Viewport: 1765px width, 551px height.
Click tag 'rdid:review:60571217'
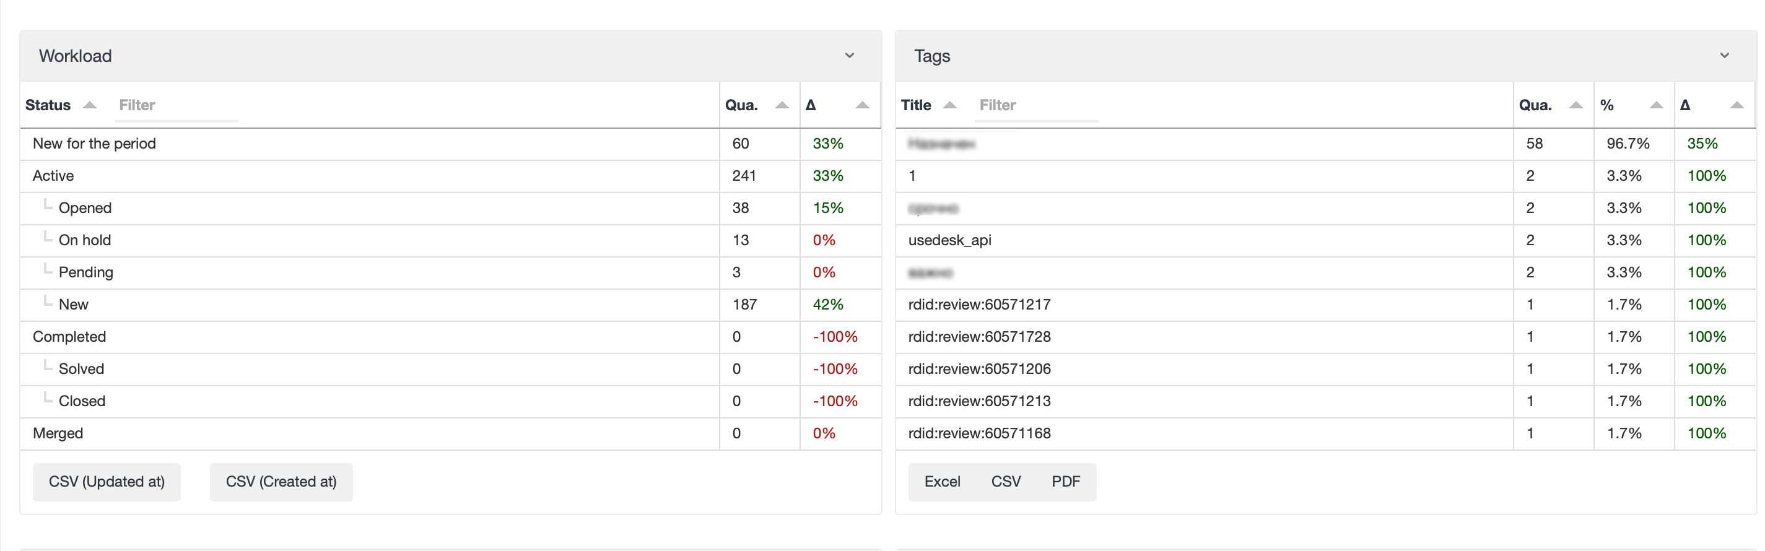click(x=979, y=305)
